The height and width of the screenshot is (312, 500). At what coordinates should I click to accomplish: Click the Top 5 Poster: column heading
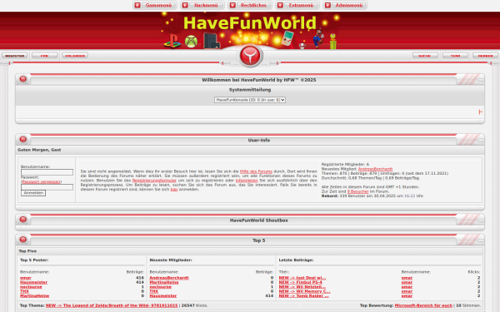point(34,260)
